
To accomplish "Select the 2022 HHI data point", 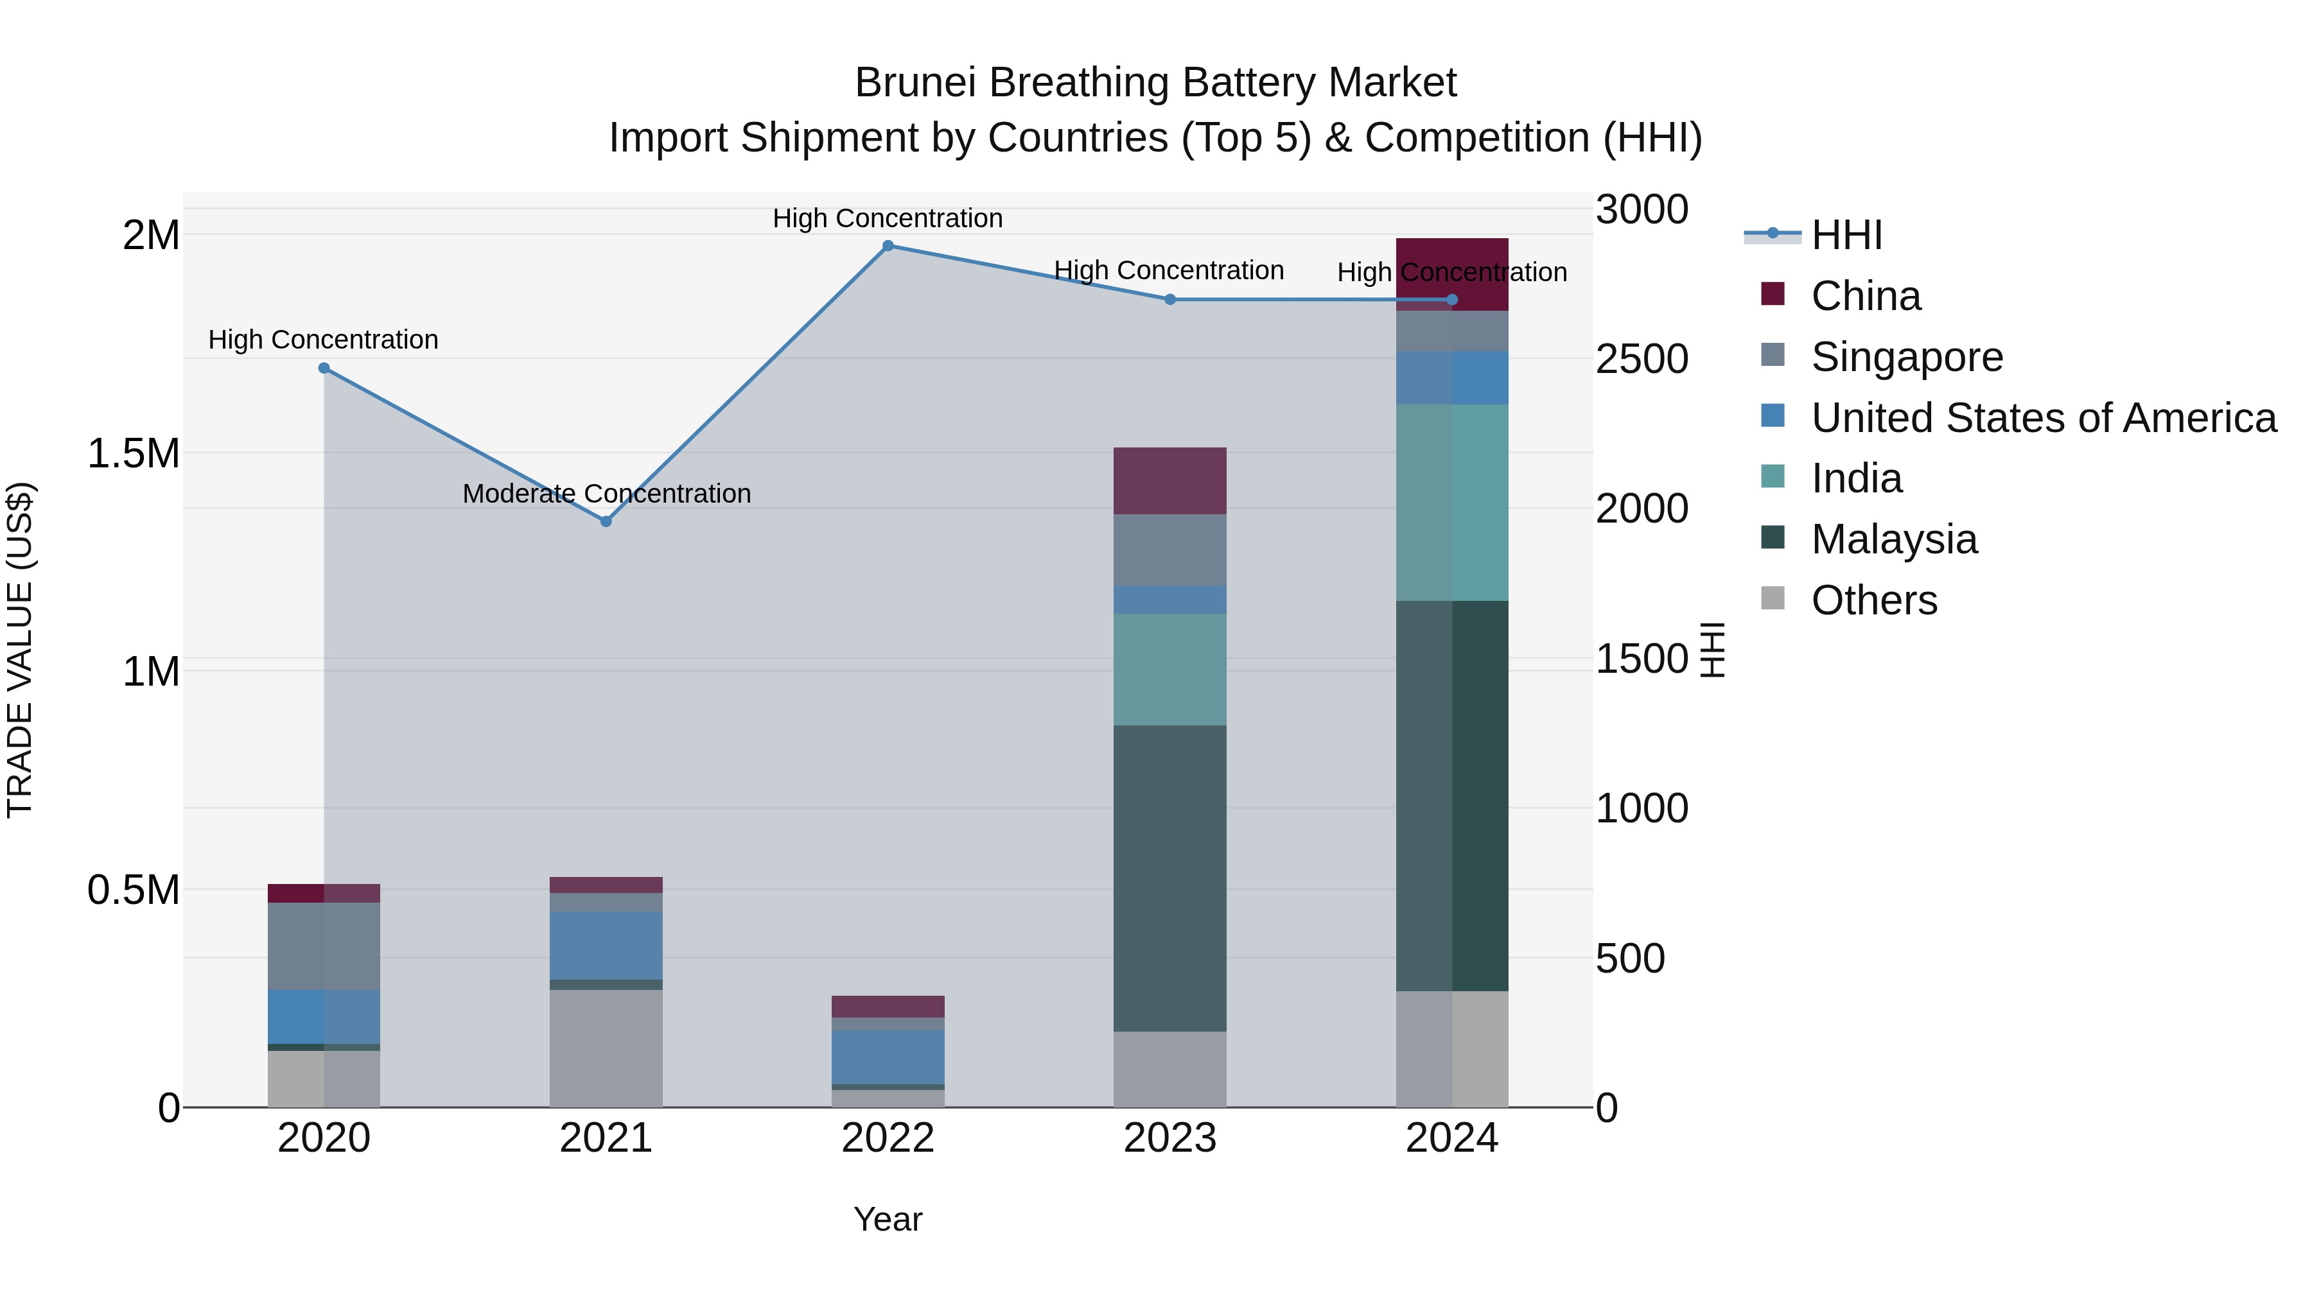I will [888, 246].
